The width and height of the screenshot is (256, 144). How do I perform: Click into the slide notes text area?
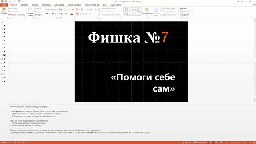pos(132,122)
